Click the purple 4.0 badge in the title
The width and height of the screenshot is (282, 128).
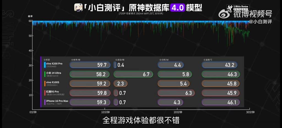click(x=178, y=8)
